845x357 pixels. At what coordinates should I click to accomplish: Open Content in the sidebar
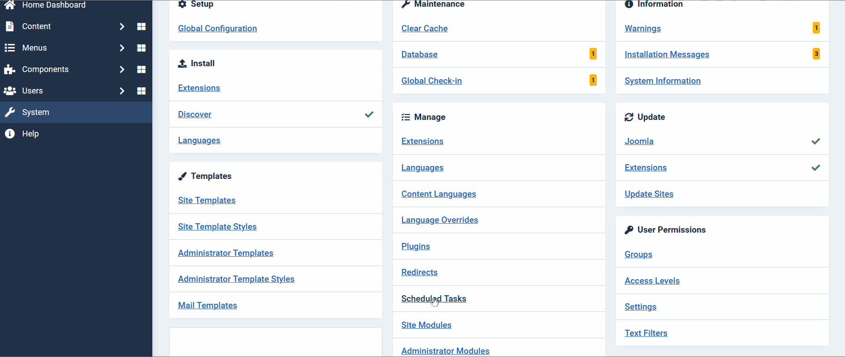point(36,26)
